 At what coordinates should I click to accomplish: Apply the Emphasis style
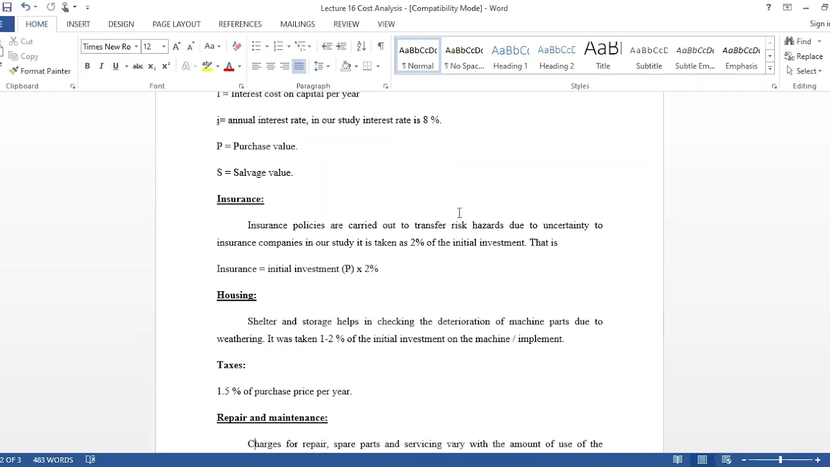[741, 56]
